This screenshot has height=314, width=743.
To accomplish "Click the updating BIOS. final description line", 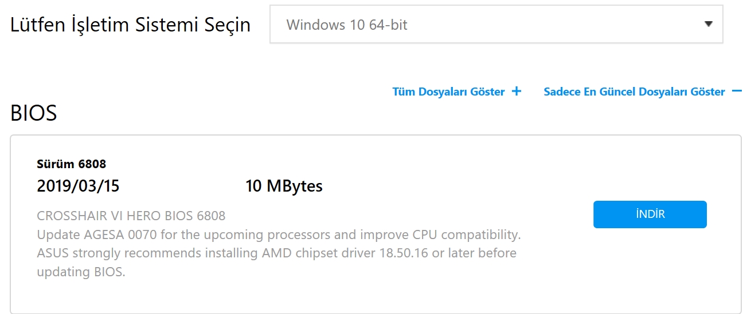I will click(x=81, y=272).
